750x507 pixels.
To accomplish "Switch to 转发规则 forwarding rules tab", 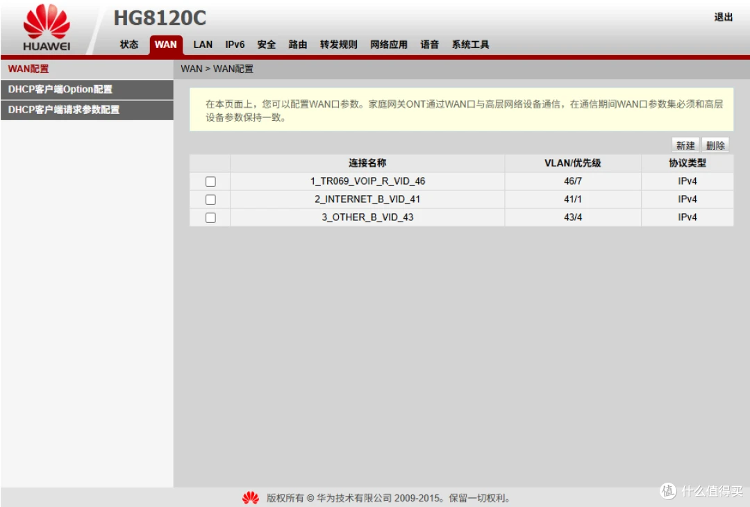I will 339,44.
